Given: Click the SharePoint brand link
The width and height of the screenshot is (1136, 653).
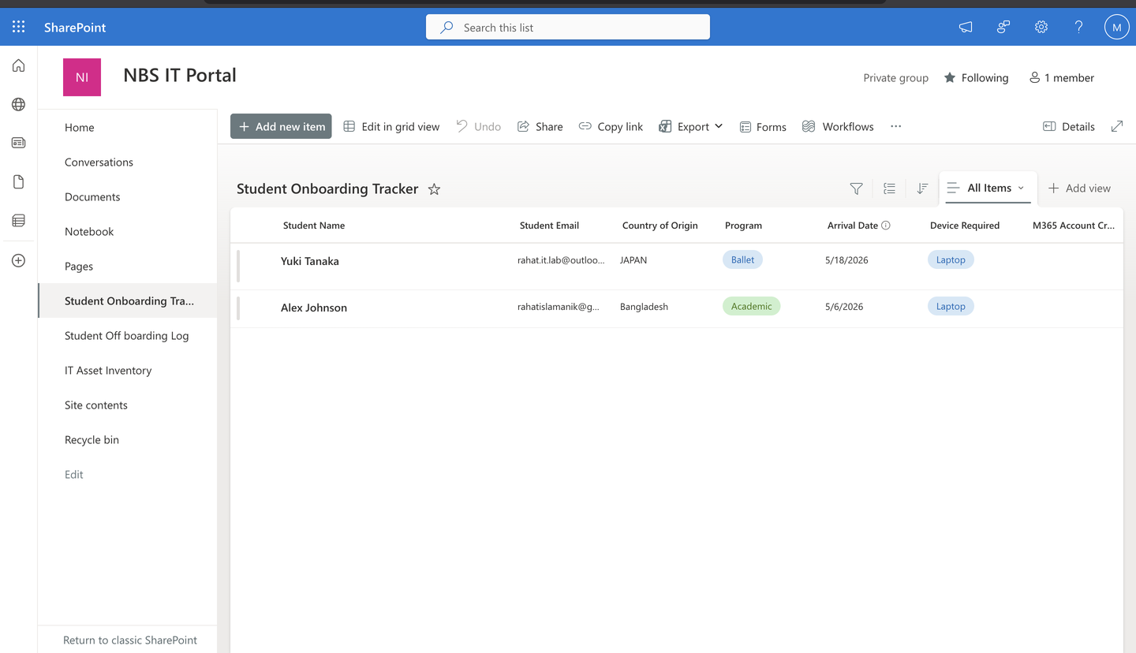Looking at the screenshot, I should tap(75, 28).
